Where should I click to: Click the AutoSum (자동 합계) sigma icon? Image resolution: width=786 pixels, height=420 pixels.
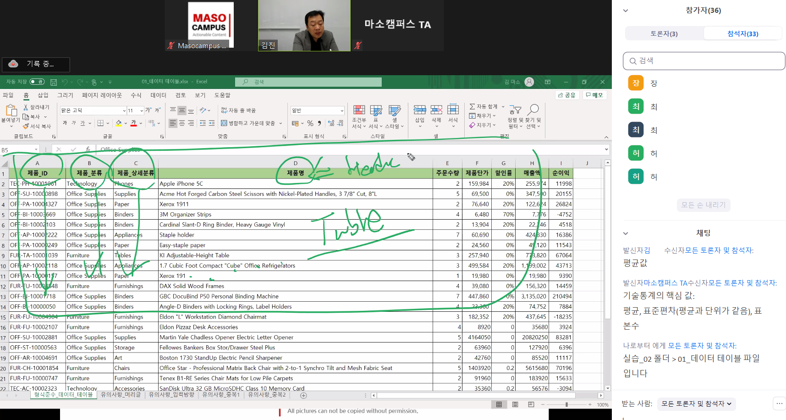point(472,106)
